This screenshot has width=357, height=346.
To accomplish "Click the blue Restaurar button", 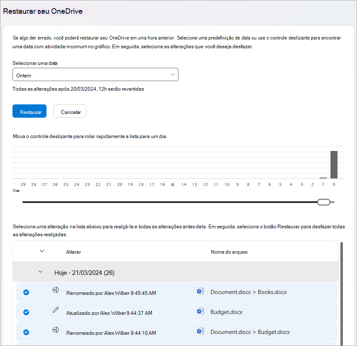I will point(29,111).
